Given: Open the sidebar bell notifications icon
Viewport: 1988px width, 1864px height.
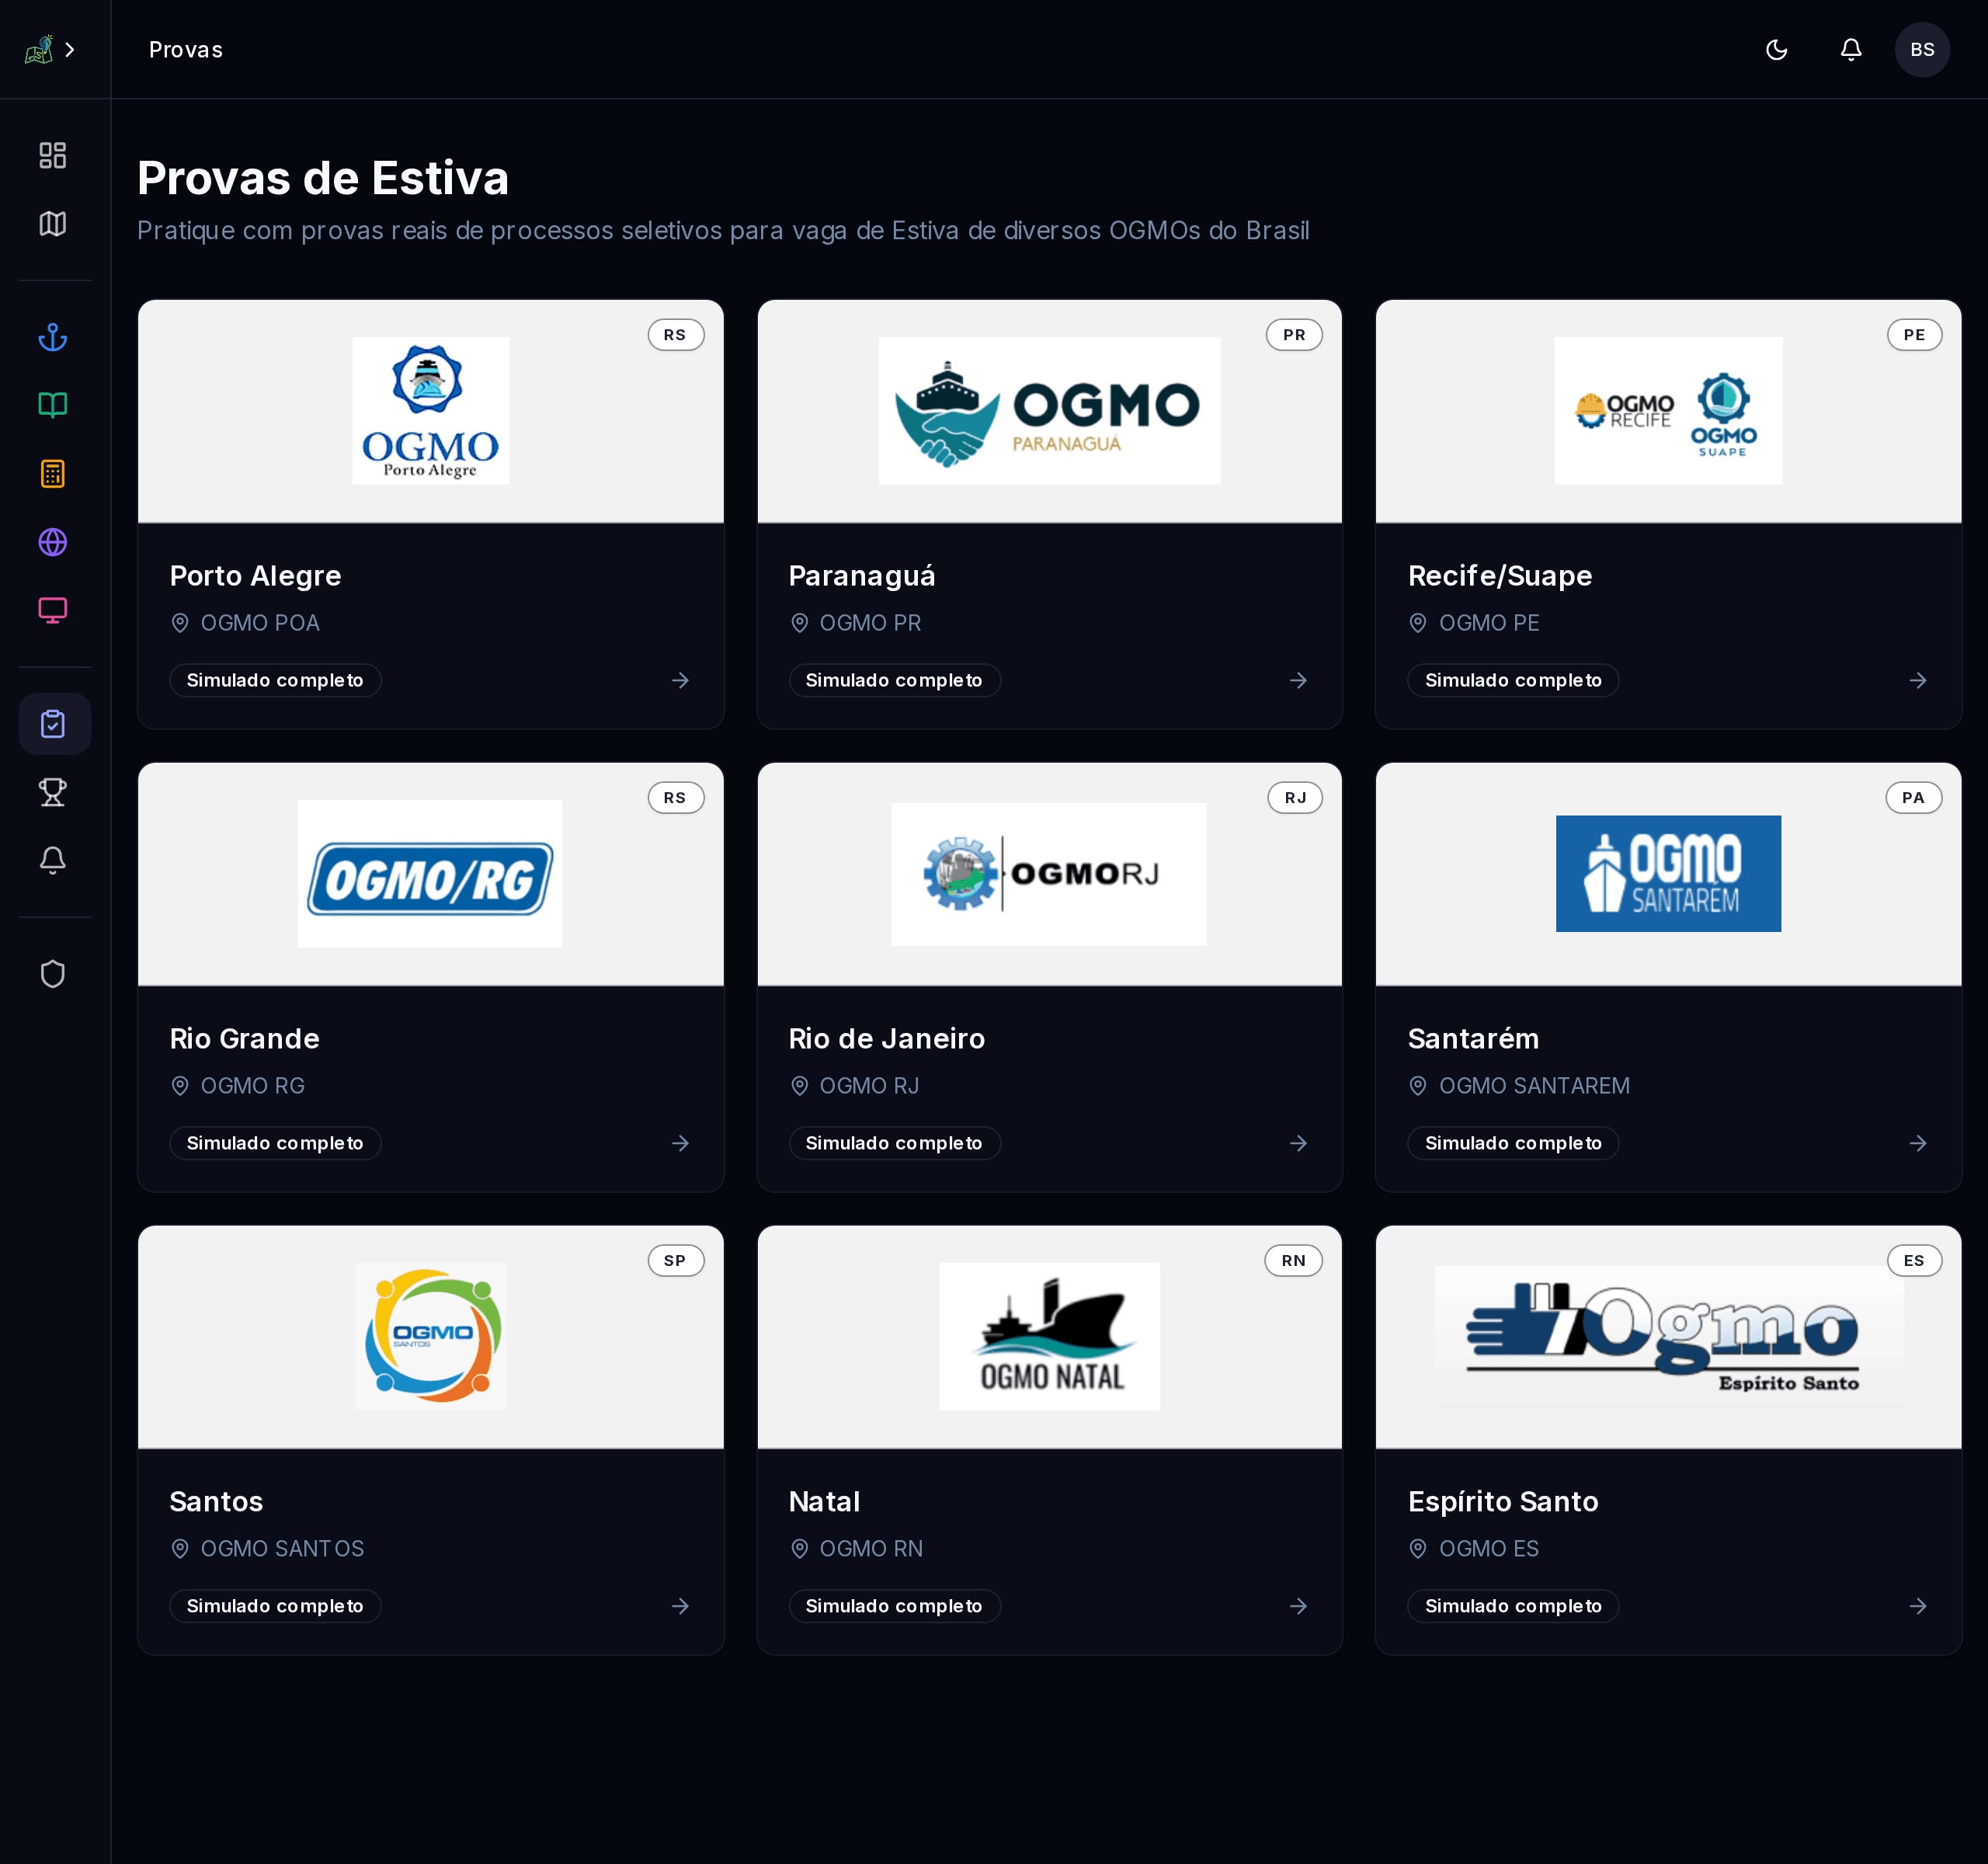Looking at the screenshot, I should click(53, 860).
